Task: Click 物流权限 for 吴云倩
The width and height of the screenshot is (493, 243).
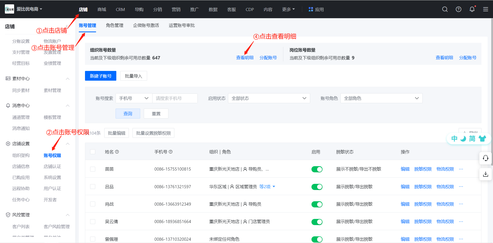Action: (x=445, y=221)
